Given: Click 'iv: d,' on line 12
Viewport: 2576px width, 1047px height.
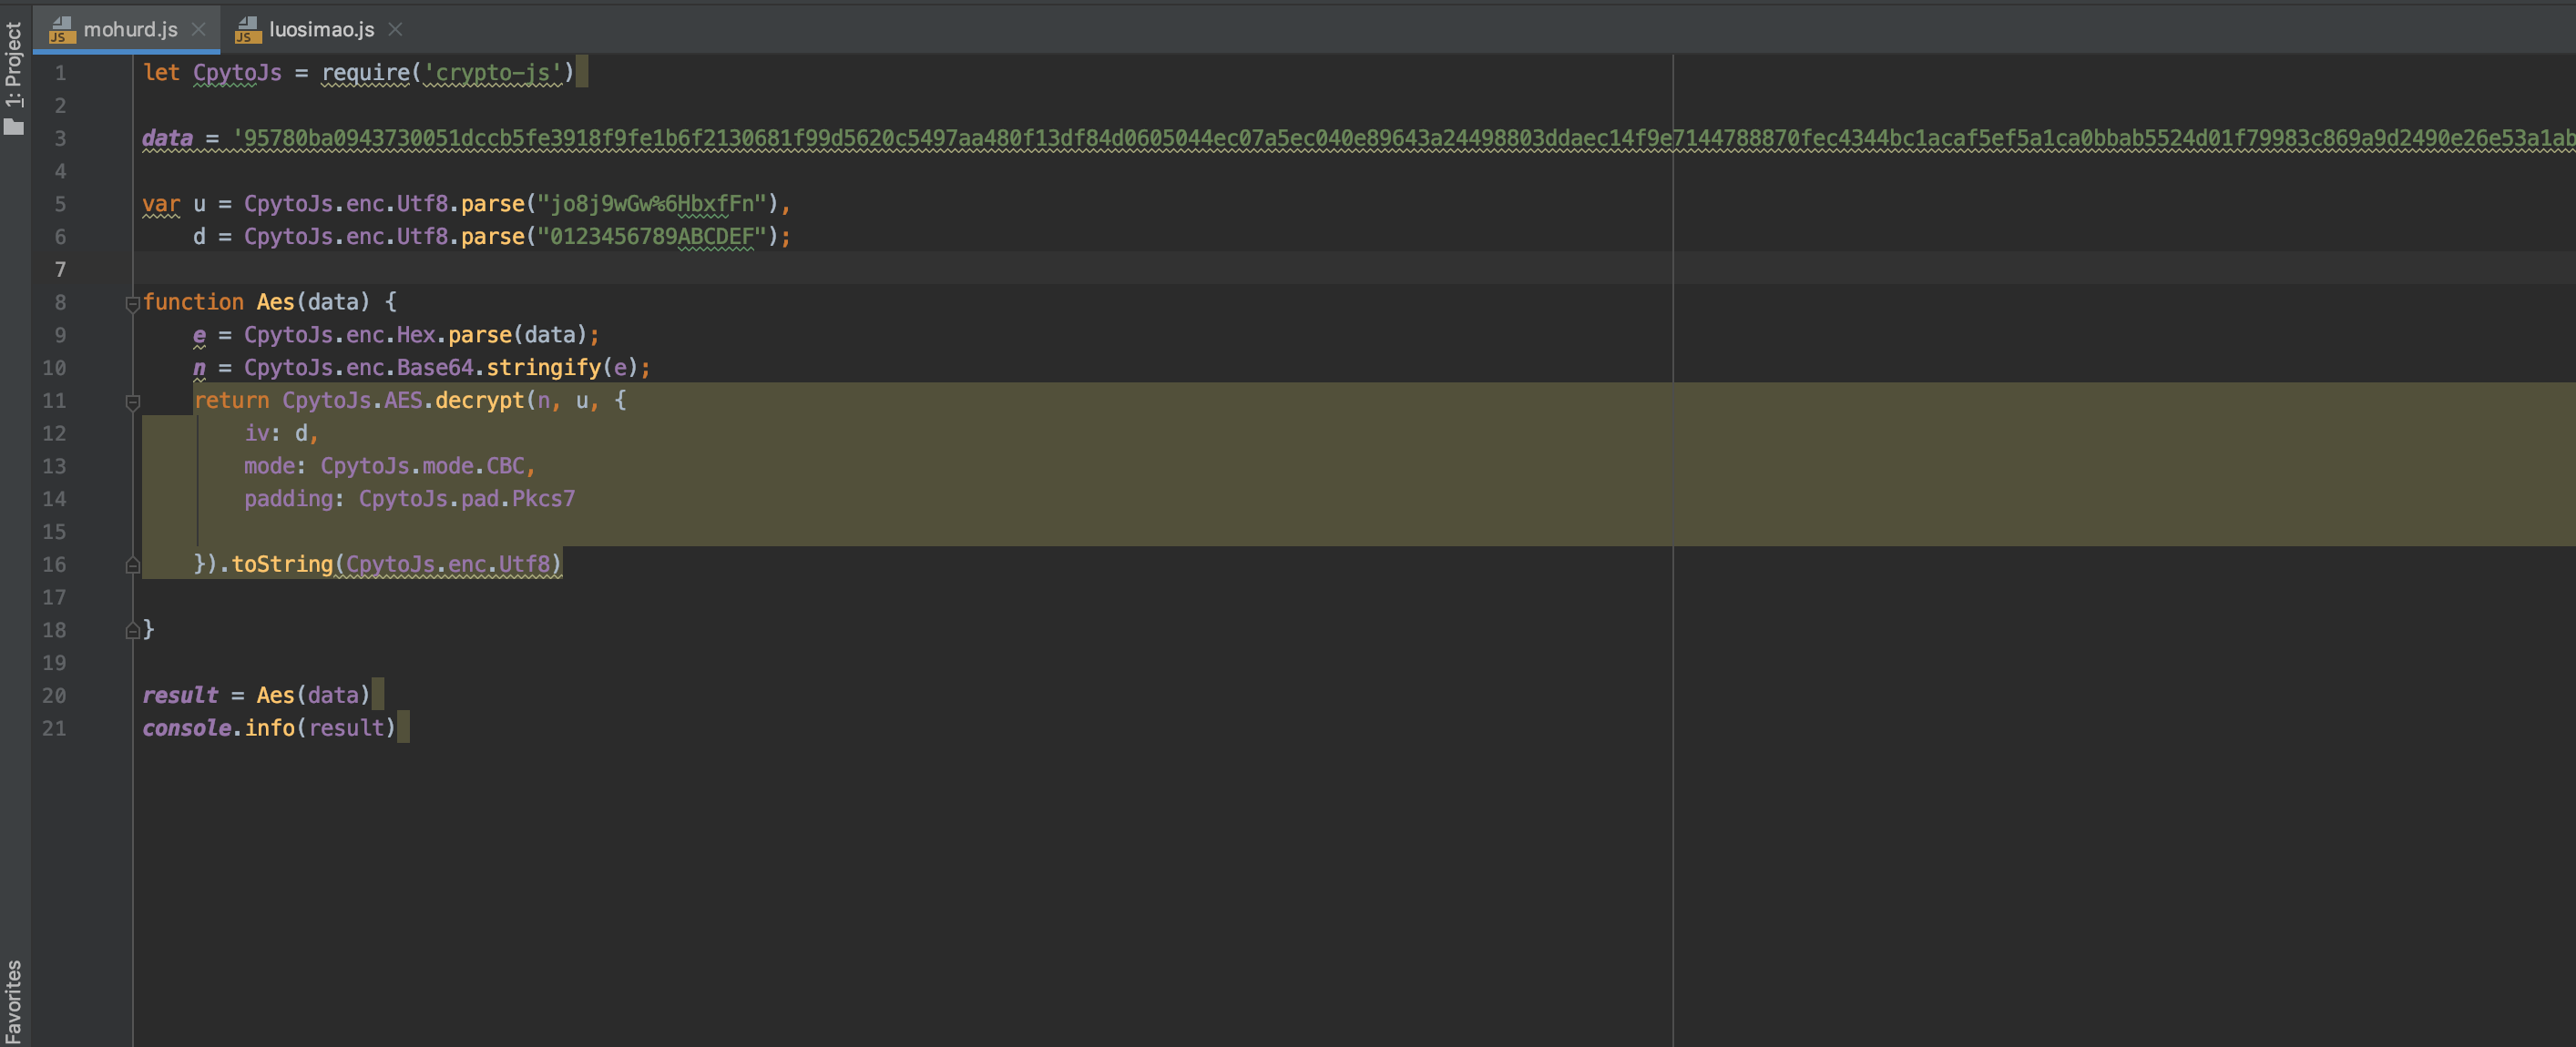Looking at the screenshot, I should point(281,433).
